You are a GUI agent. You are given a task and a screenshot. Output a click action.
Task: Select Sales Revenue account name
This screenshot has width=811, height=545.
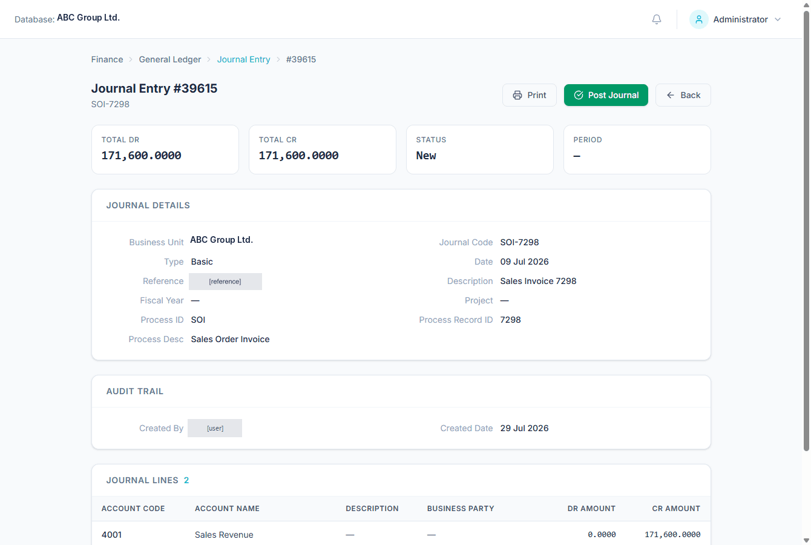224,535
